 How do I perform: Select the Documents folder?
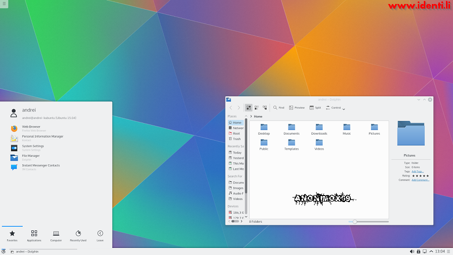291,129
